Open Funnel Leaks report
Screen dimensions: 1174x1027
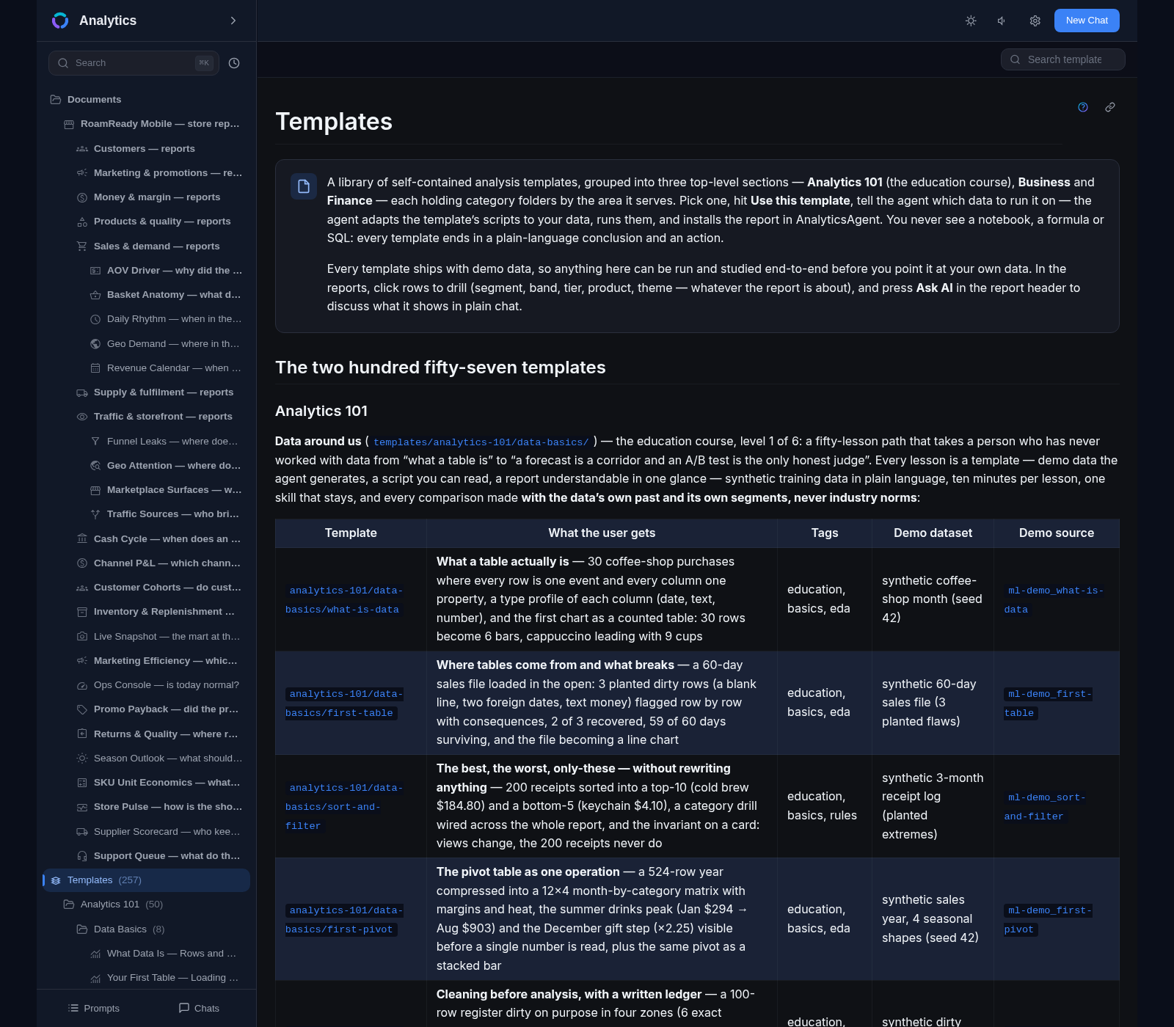[167, 442]
